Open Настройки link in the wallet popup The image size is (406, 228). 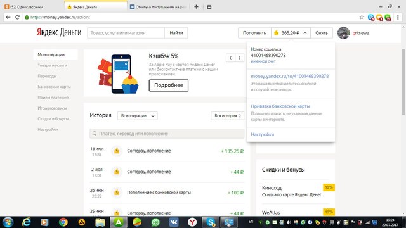click(262, 134)
